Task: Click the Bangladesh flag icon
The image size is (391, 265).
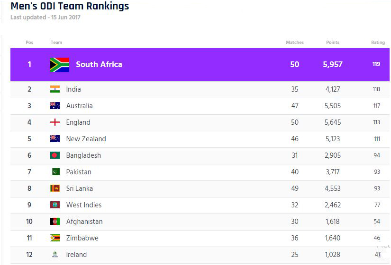Action: point(55,155)
